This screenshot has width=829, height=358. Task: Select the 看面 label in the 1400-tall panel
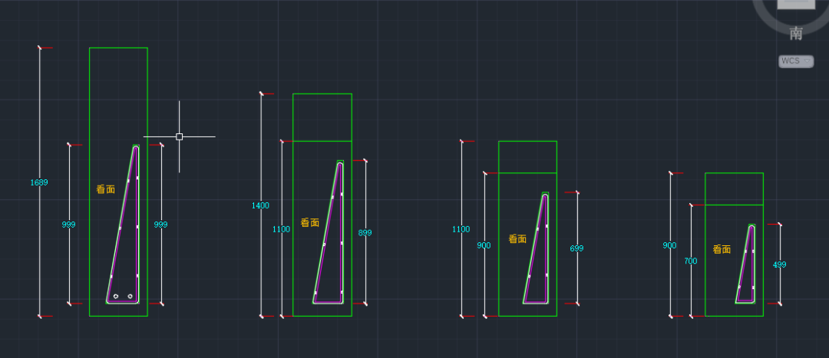point(310,223)
